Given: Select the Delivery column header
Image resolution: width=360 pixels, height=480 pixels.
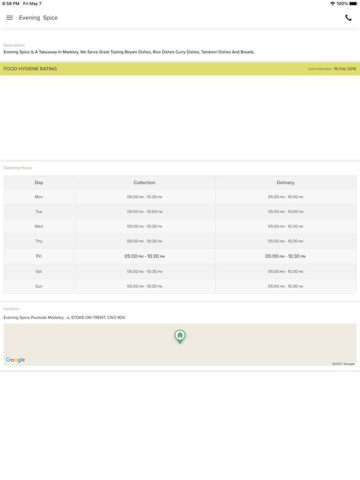Looking at the screenshot, I should click(285, 183).
